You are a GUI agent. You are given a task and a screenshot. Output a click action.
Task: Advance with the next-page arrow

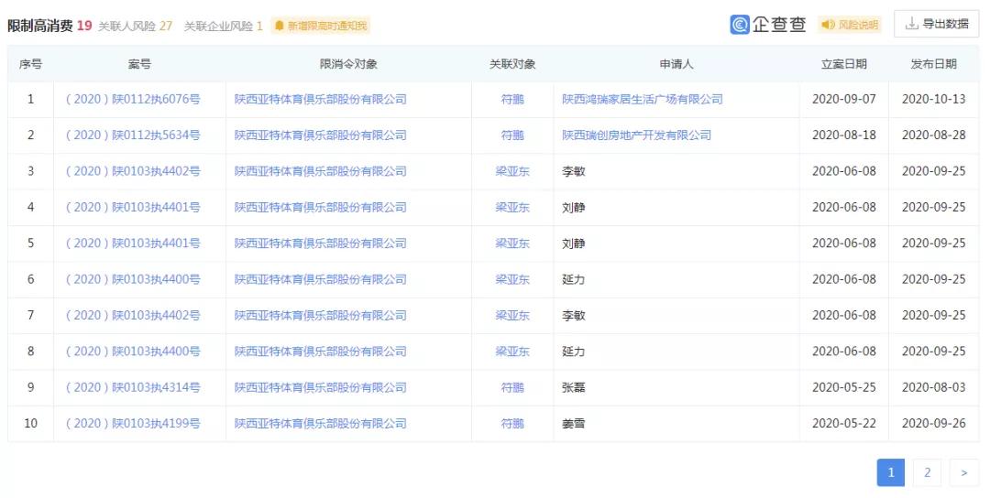(x=964, y=472)
